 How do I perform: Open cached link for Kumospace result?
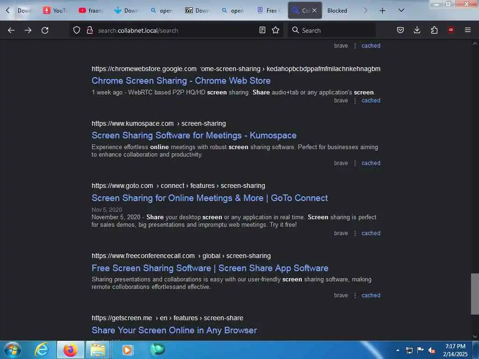tap(371, 163)
